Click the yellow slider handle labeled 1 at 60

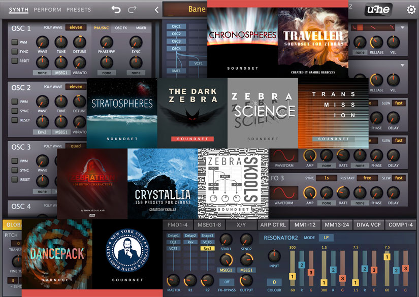(292, 276)
